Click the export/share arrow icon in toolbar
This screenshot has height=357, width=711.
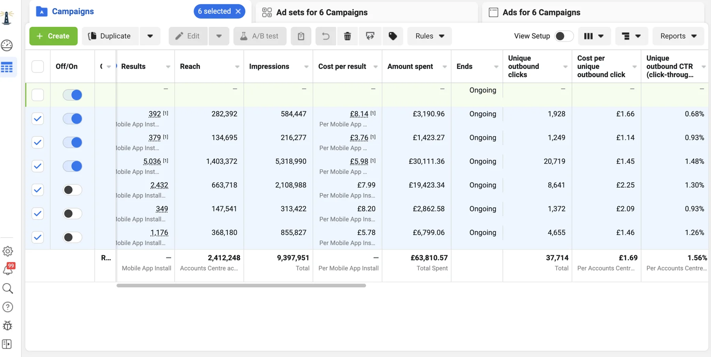(x=370, y=36)
